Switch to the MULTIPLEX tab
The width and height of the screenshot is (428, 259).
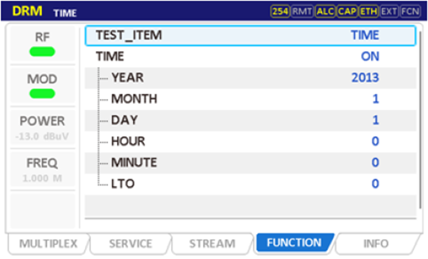(48, 244)
